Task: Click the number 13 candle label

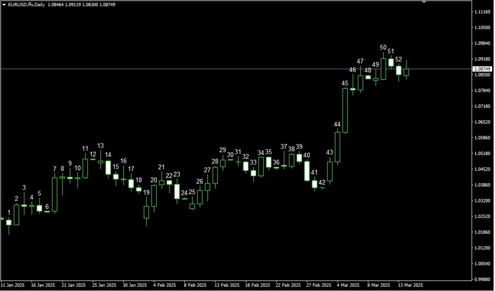Action: [100, 145]
